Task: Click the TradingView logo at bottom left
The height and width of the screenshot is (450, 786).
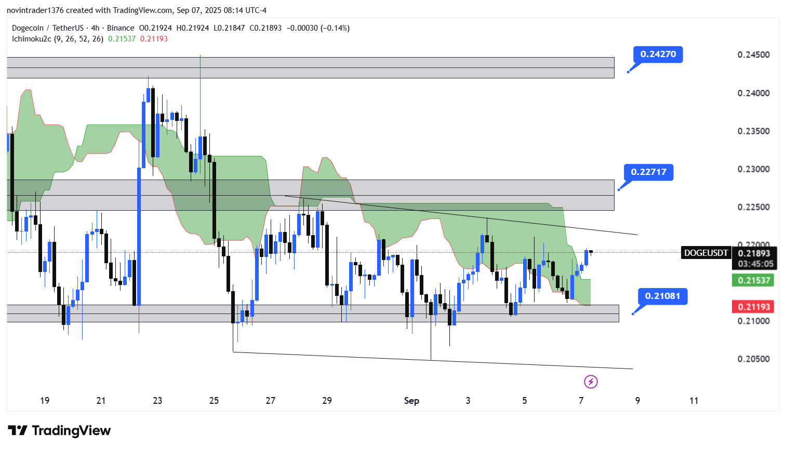Action: pos(59,431)
